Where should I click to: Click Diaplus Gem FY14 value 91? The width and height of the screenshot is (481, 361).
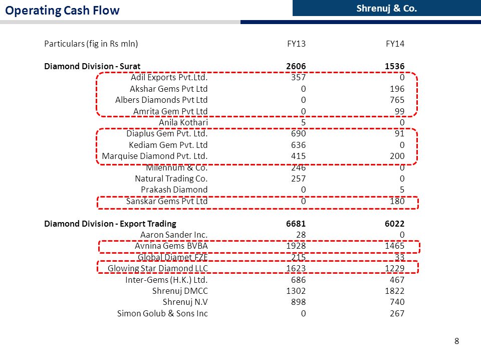coord(400,133)
